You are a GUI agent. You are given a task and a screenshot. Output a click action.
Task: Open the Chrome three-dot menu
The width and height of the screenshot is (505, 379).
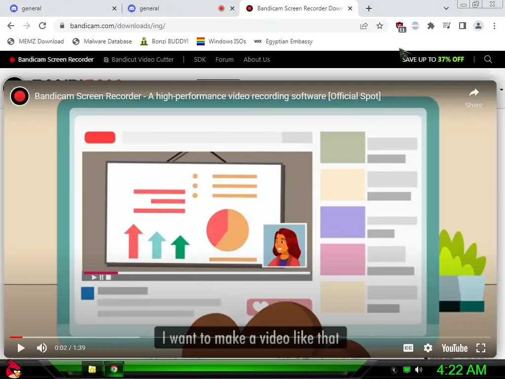(x=494, y=26)
